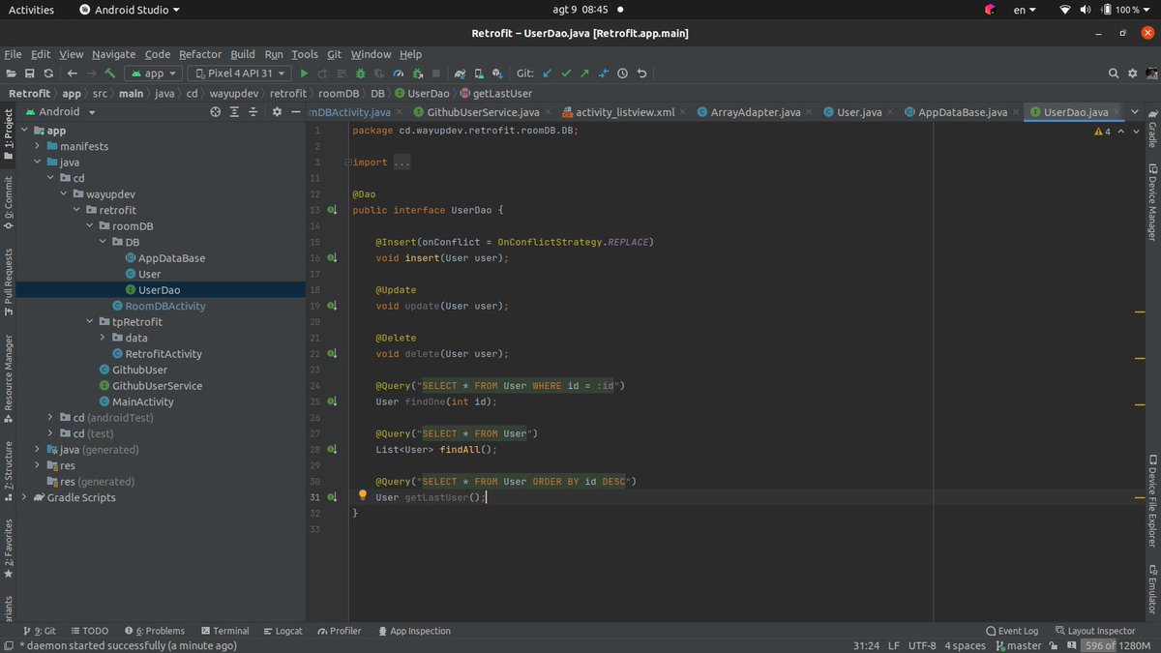This screenshot has height=653, width=1161.
Task: Commit changes using the Git check icon
Action: pyautogui.click(x=566, y=73)
